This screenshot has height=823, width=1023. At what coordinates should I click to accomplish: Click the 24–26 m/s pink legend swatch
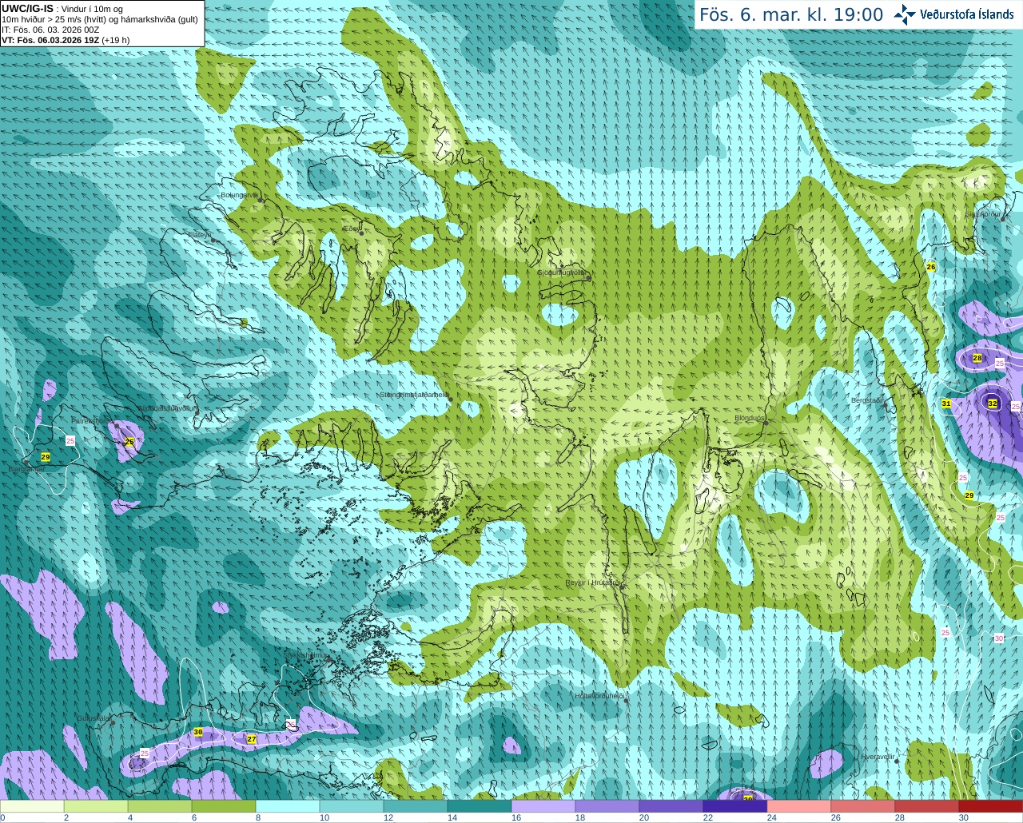click(799, 806)
